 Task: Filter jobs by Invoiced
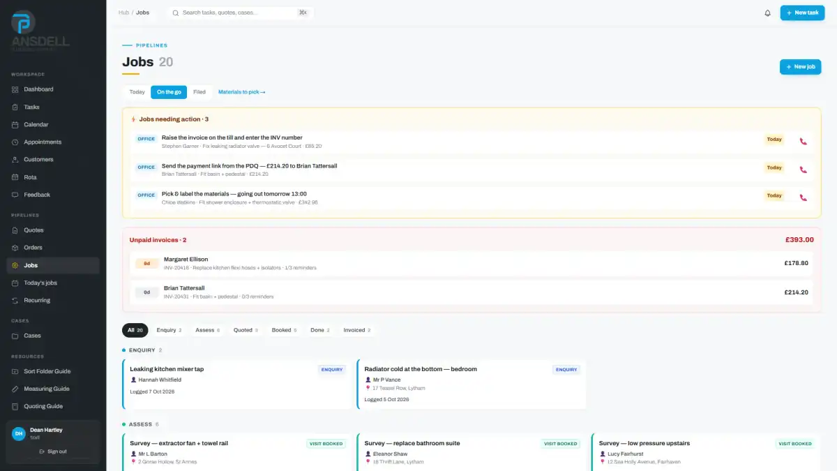(356, 330)
